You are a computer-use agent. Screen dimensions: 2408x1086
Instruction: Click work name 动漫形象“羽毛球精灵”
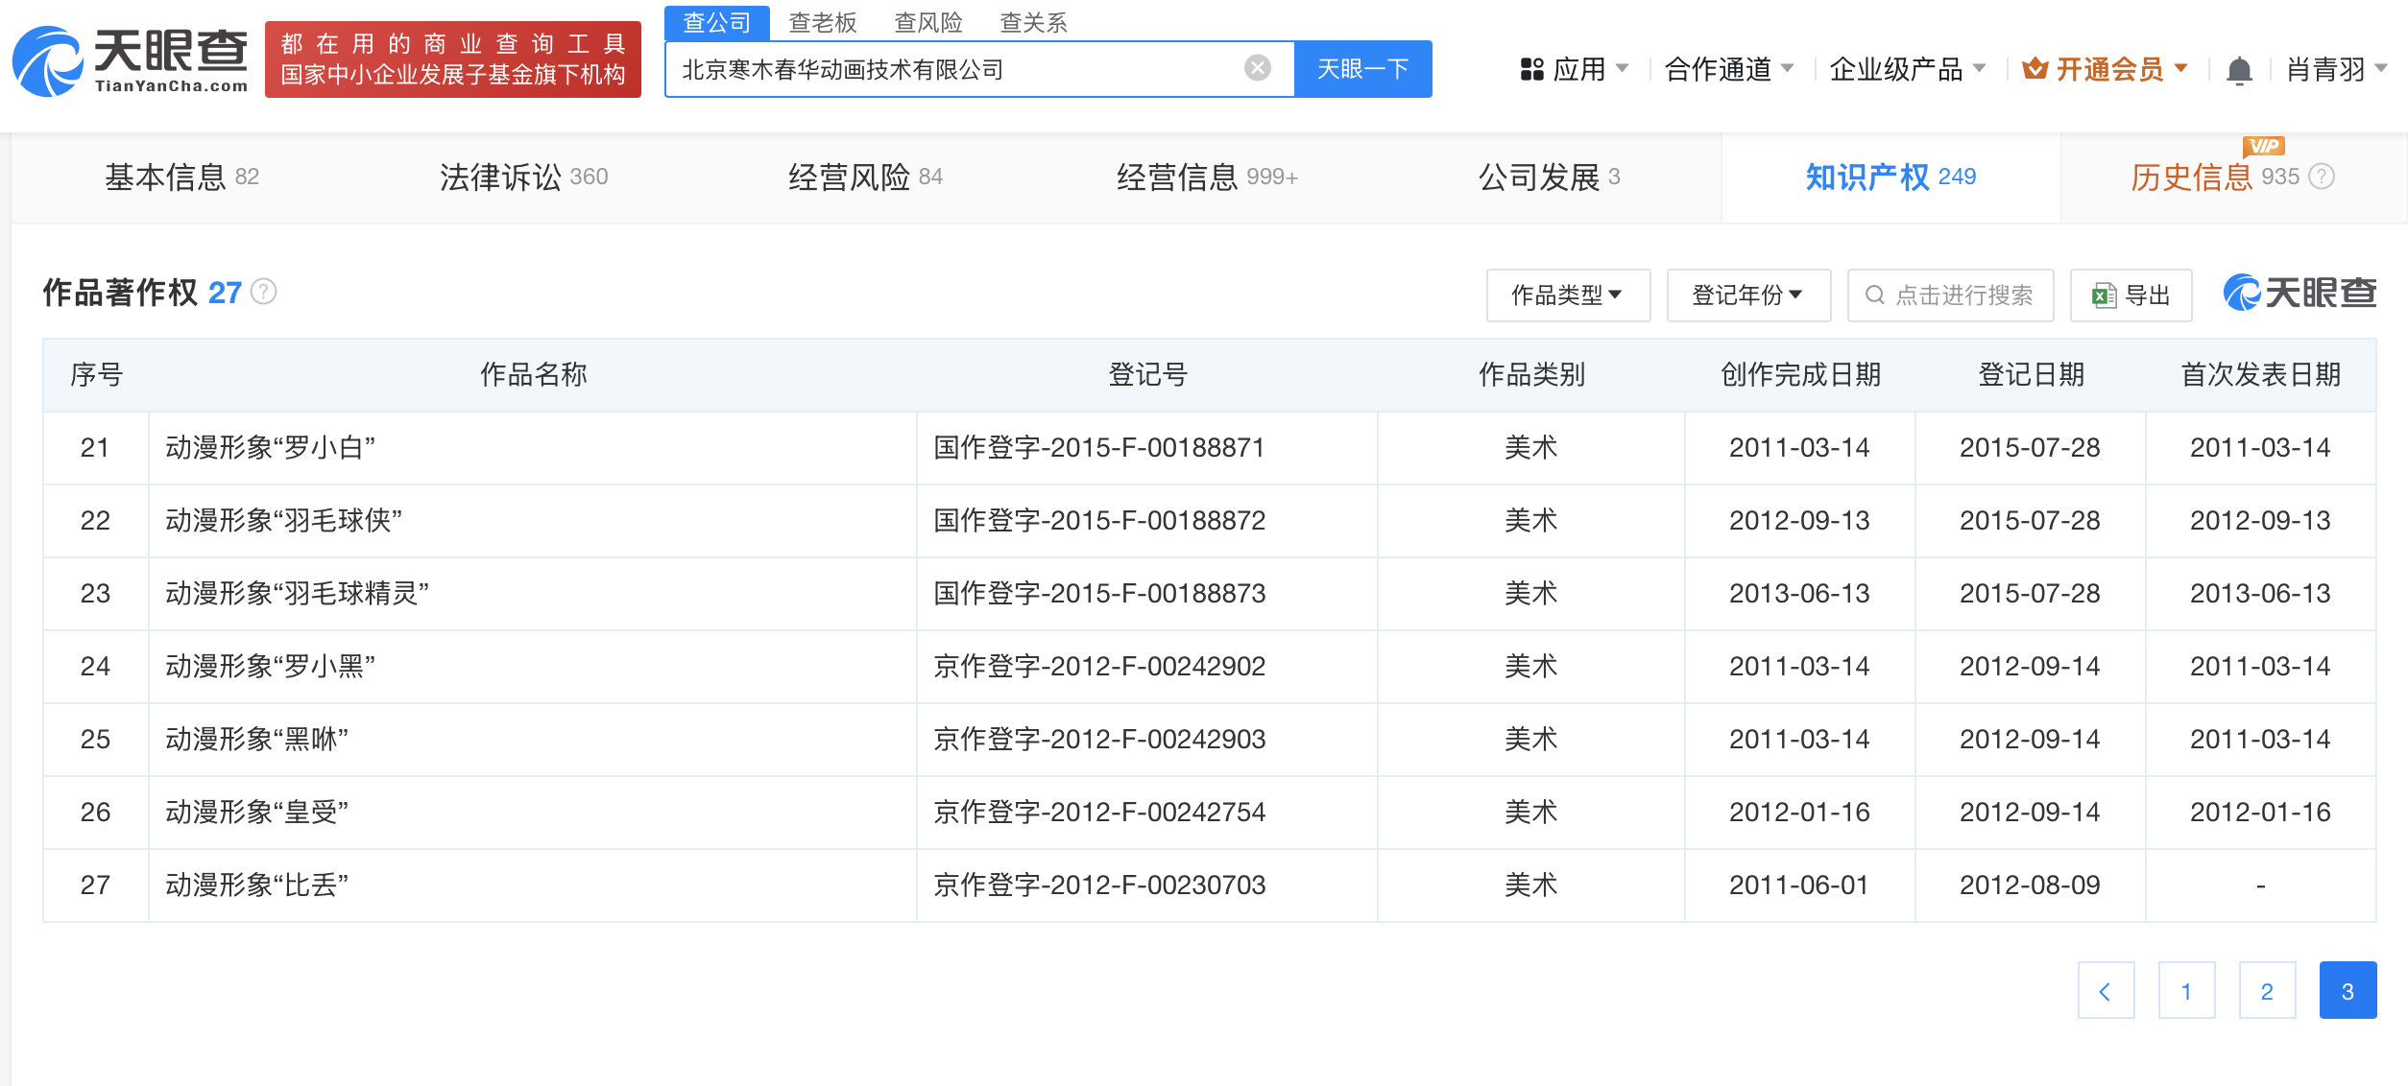pyautogui.click(x=297, y=594)
